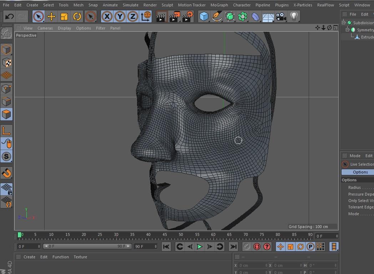
Task: Click the timeline preview range slider
Action: (87, 246)
